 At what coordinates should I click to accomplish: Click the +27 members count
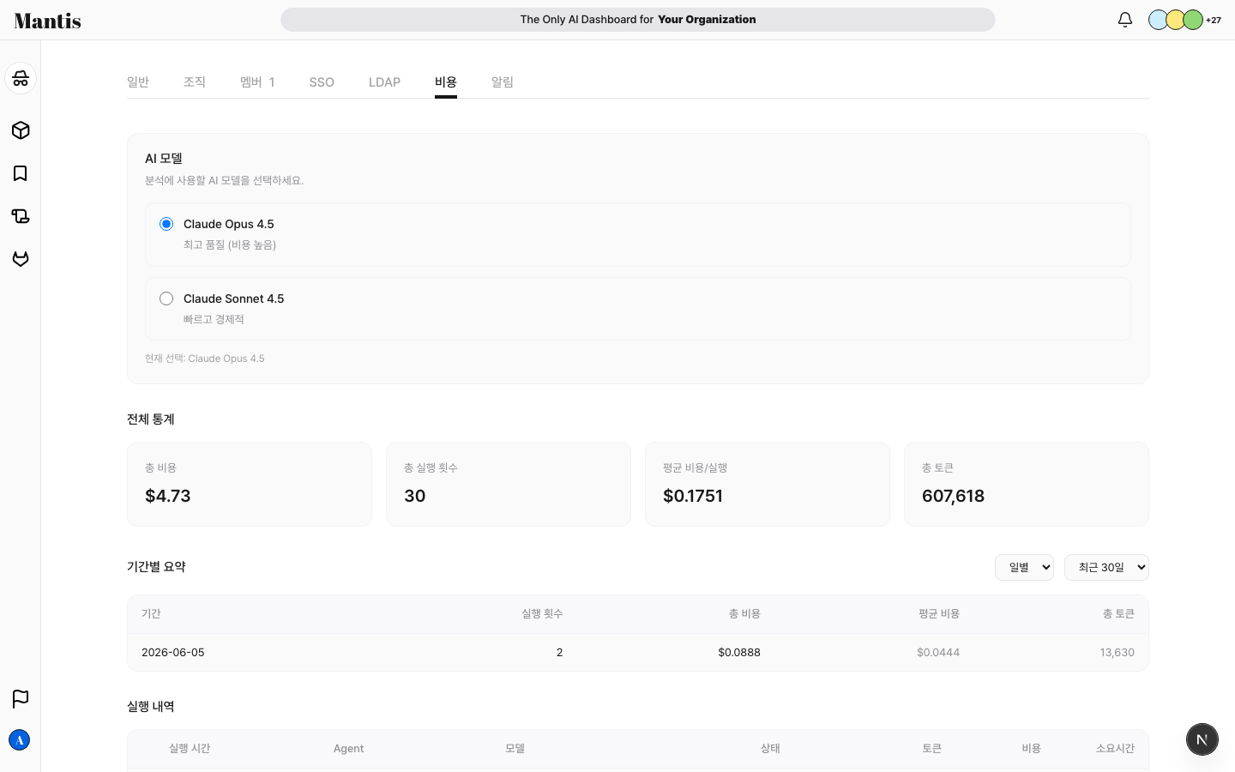point(1214,20)
